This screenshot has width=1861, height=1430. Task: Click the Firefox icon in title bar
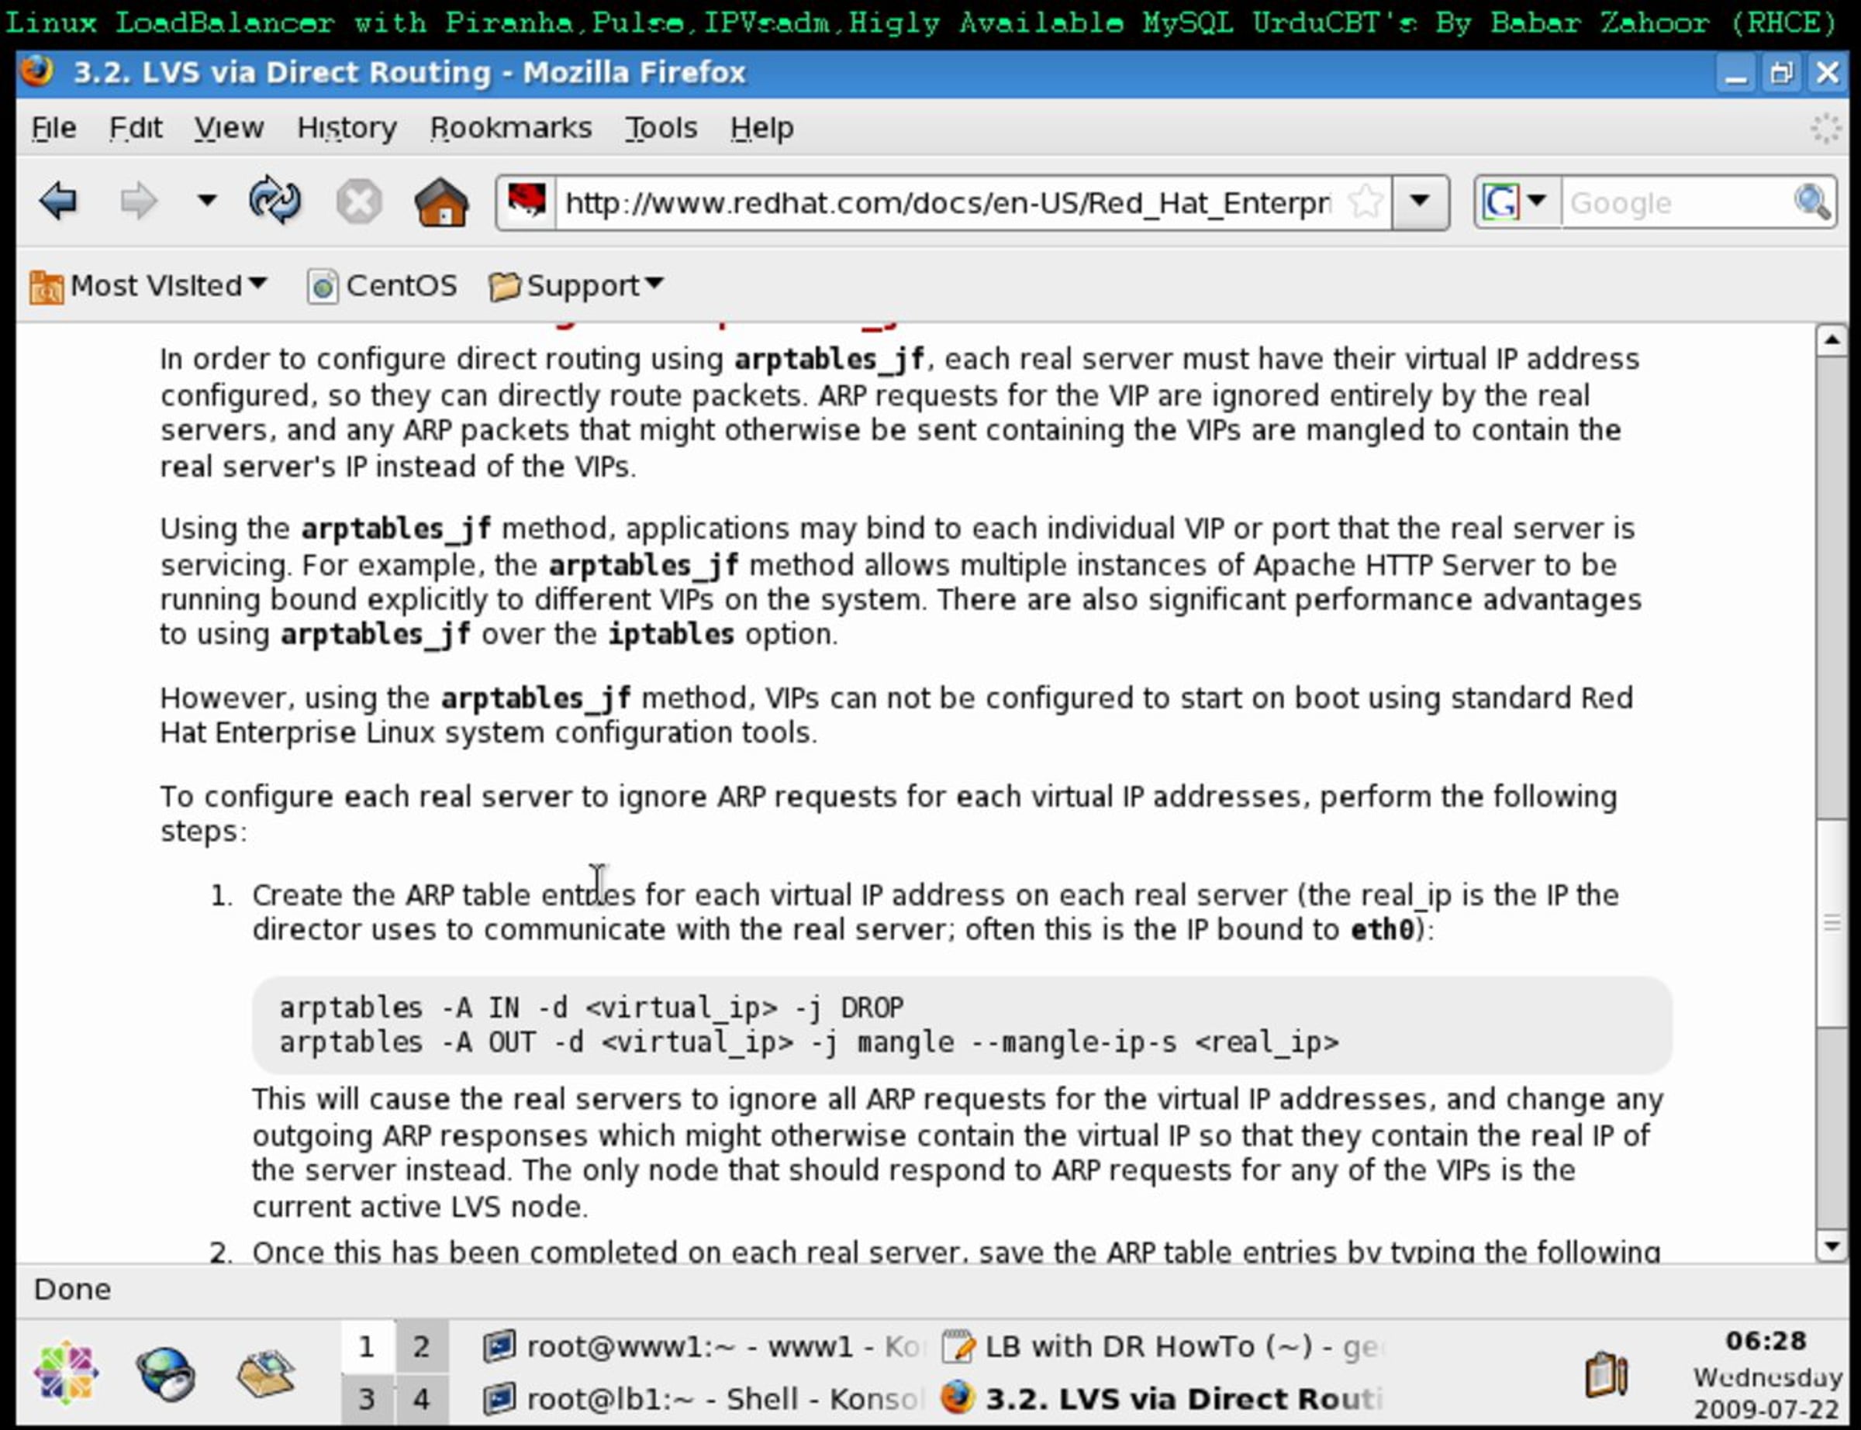tap(37, 71)
